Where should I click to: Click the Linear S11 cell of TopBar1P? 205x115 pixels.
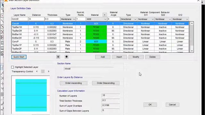[x=145, y=45]
